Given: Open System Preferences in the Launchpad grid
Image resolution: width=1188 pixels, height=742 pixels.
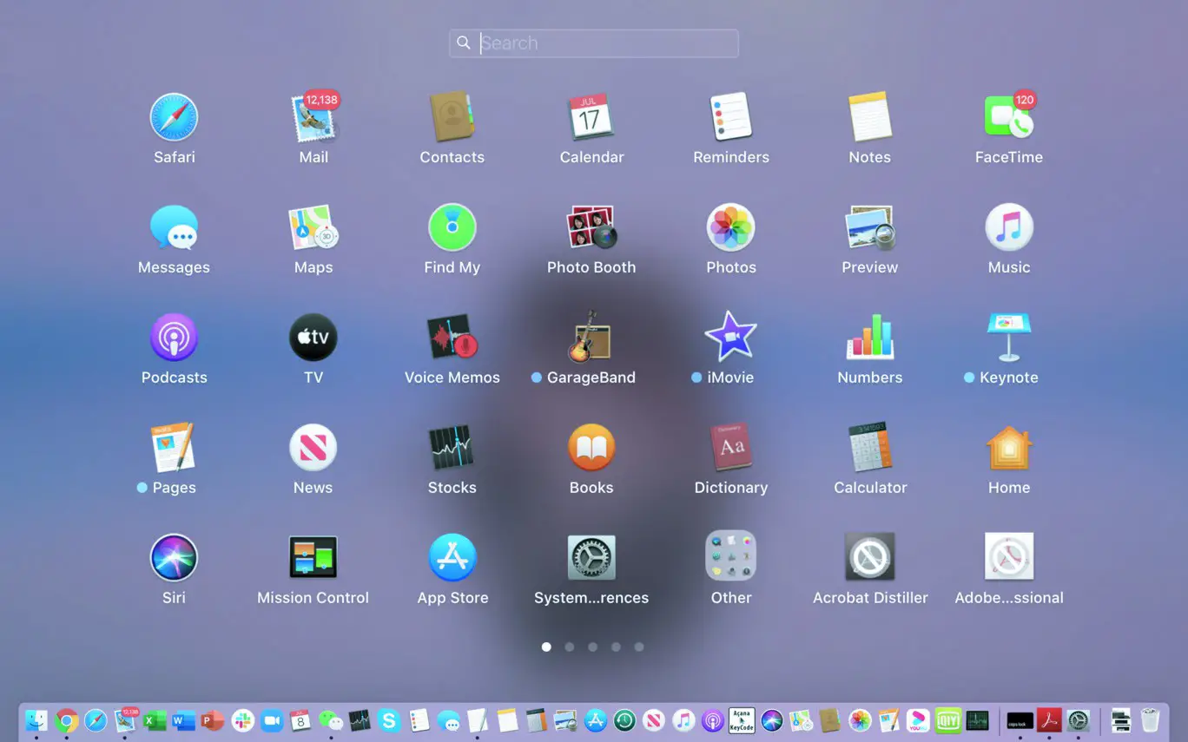Looking at the screenshot, I should pos(591,557).
